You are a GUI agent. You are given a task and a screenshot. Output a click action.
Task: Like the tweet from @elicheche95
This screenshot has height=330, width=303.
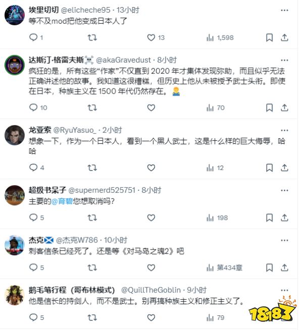[x=151, y=37]
